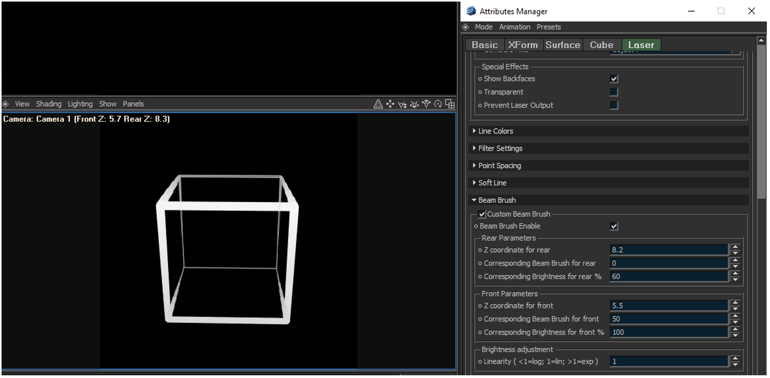Screen dimensions: 770x378
Task: Click the beam tilt camera icon
Action: click(426, 104)
